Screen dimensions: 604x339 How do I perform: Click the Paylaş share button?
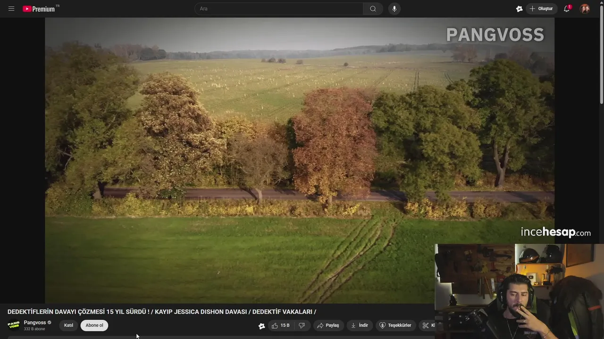pyautogui.click(x=328, y=325)
